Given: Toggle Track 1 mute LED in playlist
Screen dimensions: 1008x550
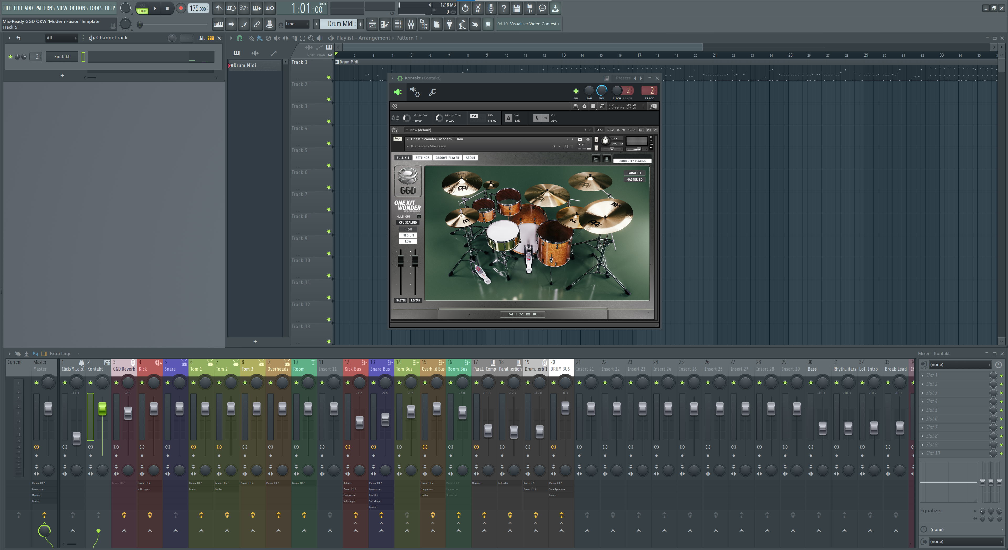Looking at the screenshot, I should pos(329,77).
